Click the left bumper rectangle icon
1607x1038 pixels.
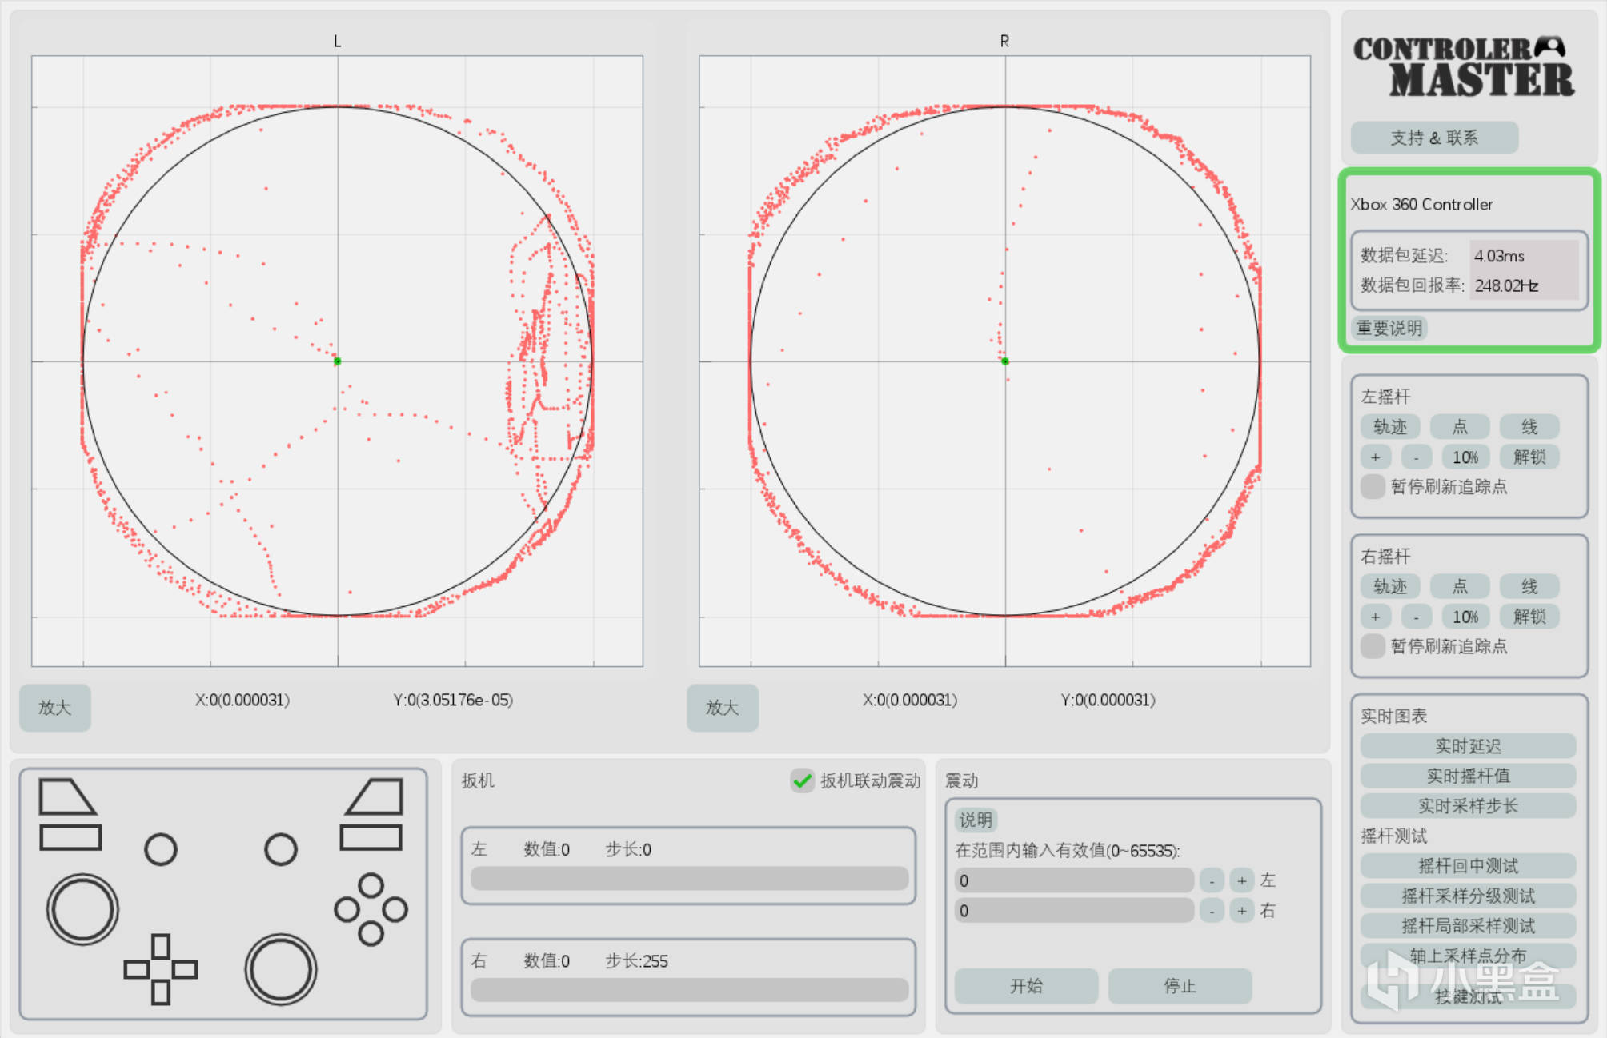point(70,837)
